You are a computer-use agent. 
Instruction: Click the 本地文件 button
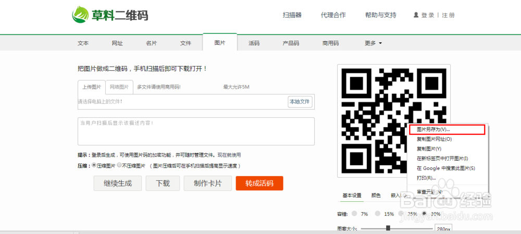[300, 102]
